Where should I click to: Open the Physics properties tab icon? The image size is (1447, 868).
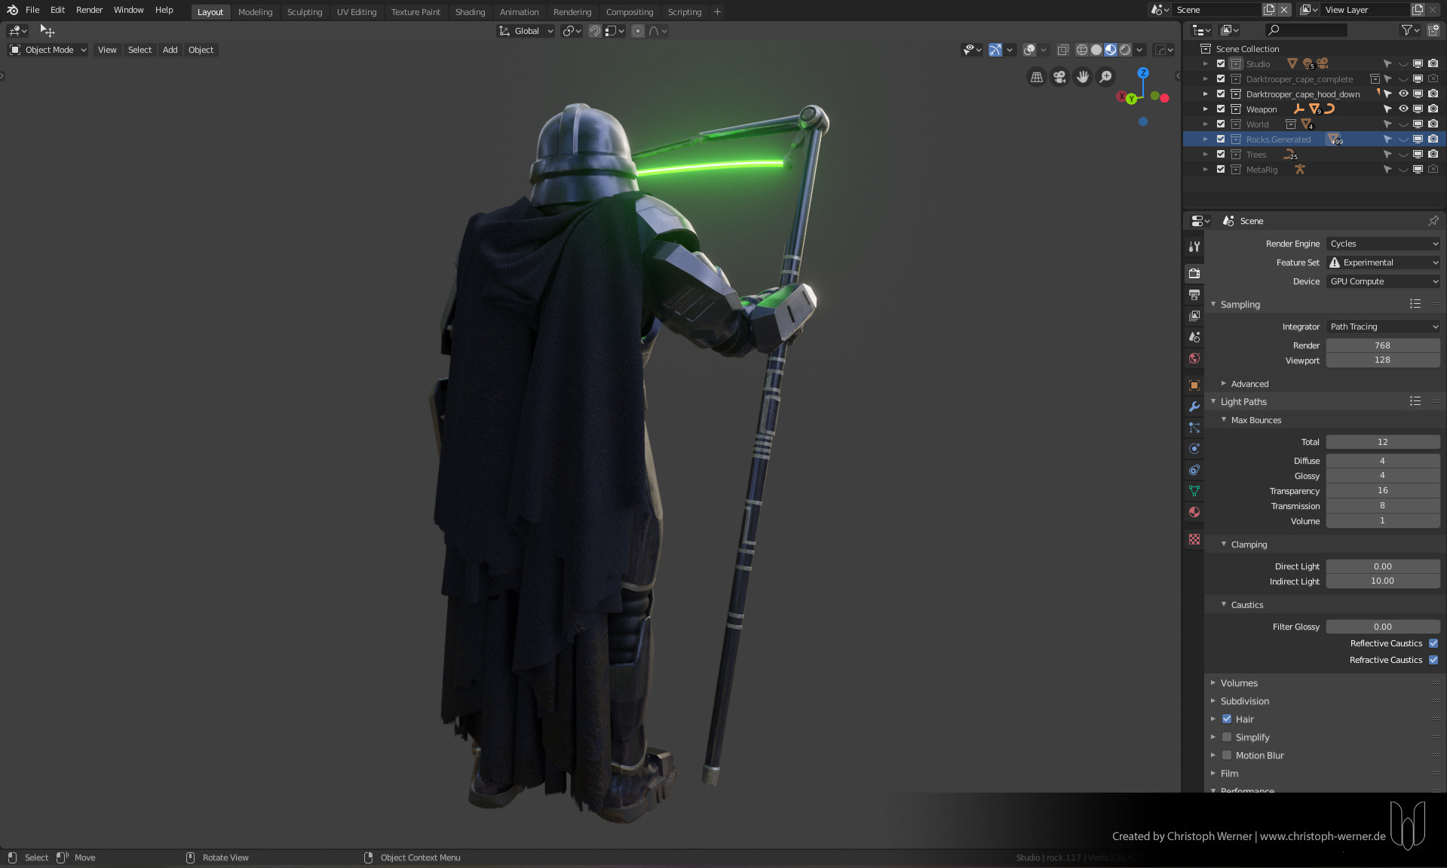pos(1194,448)
